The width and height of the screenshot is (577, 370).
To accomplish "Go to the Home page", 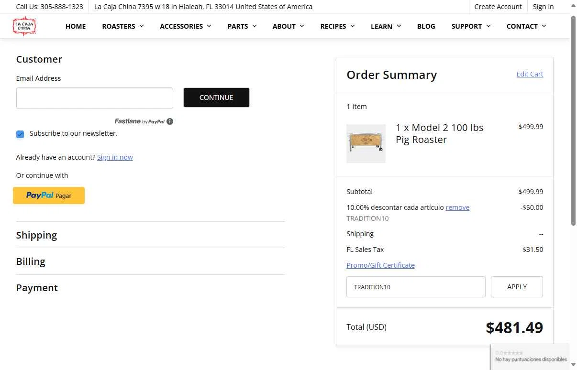I will 76,26.
